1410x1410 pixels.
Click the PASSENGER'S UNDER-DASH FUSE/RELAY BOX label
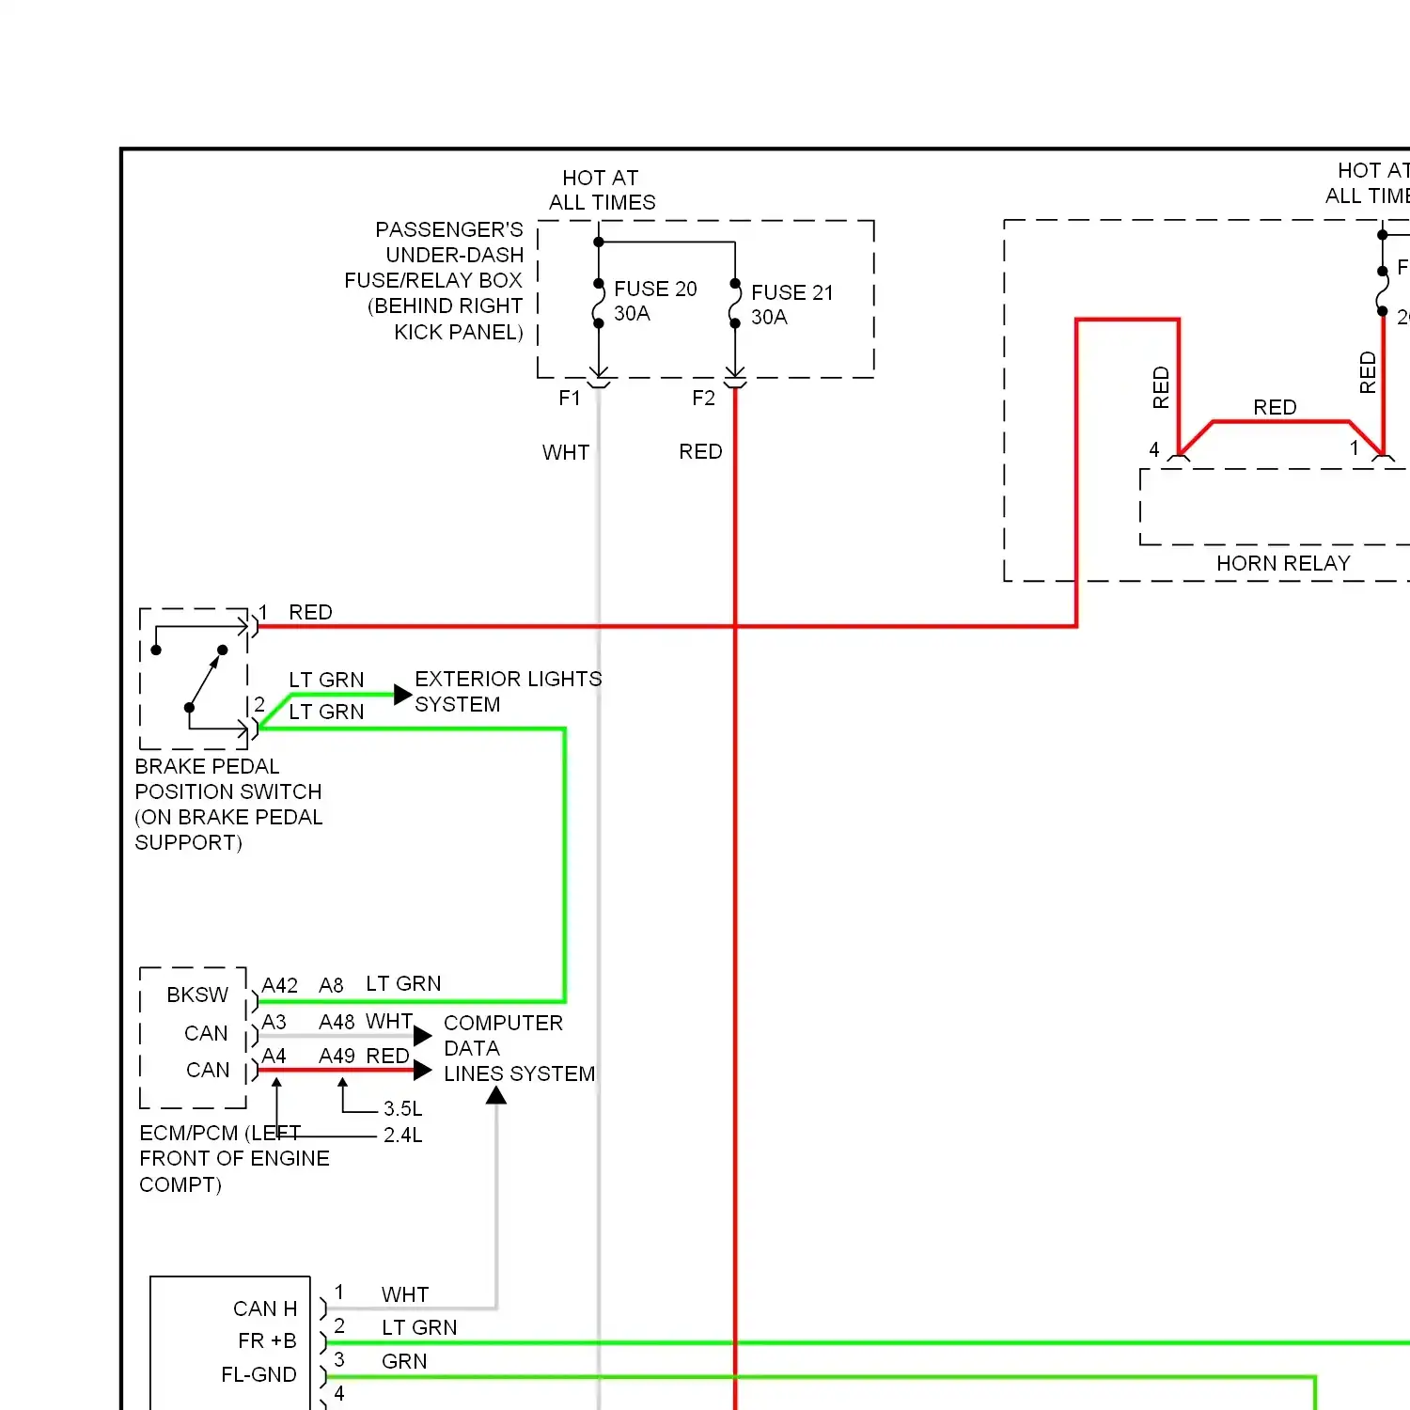(434, 280)
